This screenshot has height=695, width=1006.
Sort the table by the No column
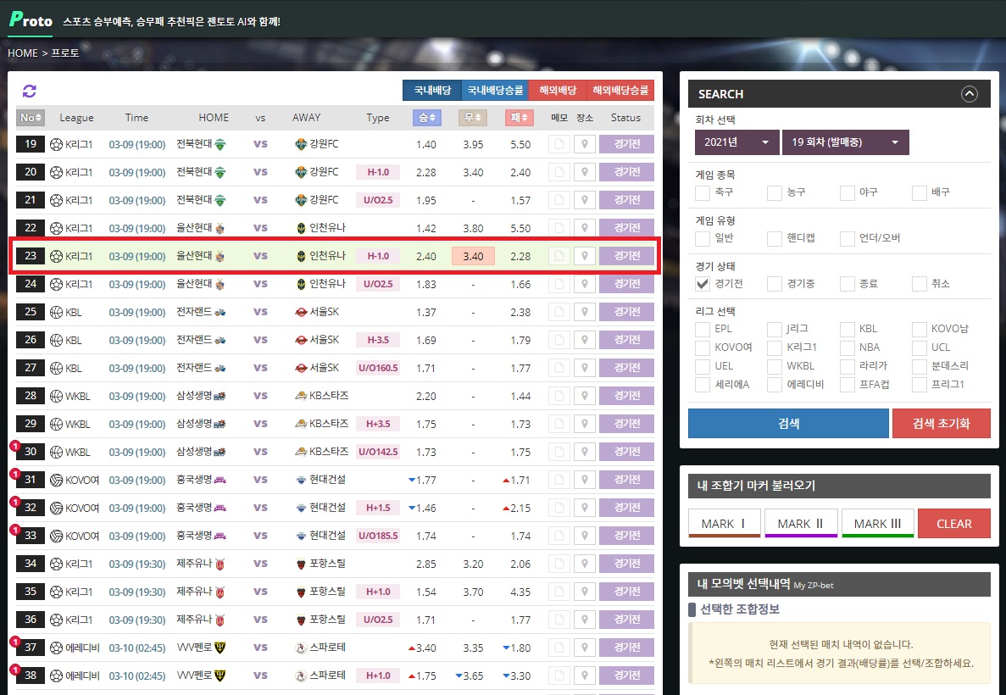[32, 118]
